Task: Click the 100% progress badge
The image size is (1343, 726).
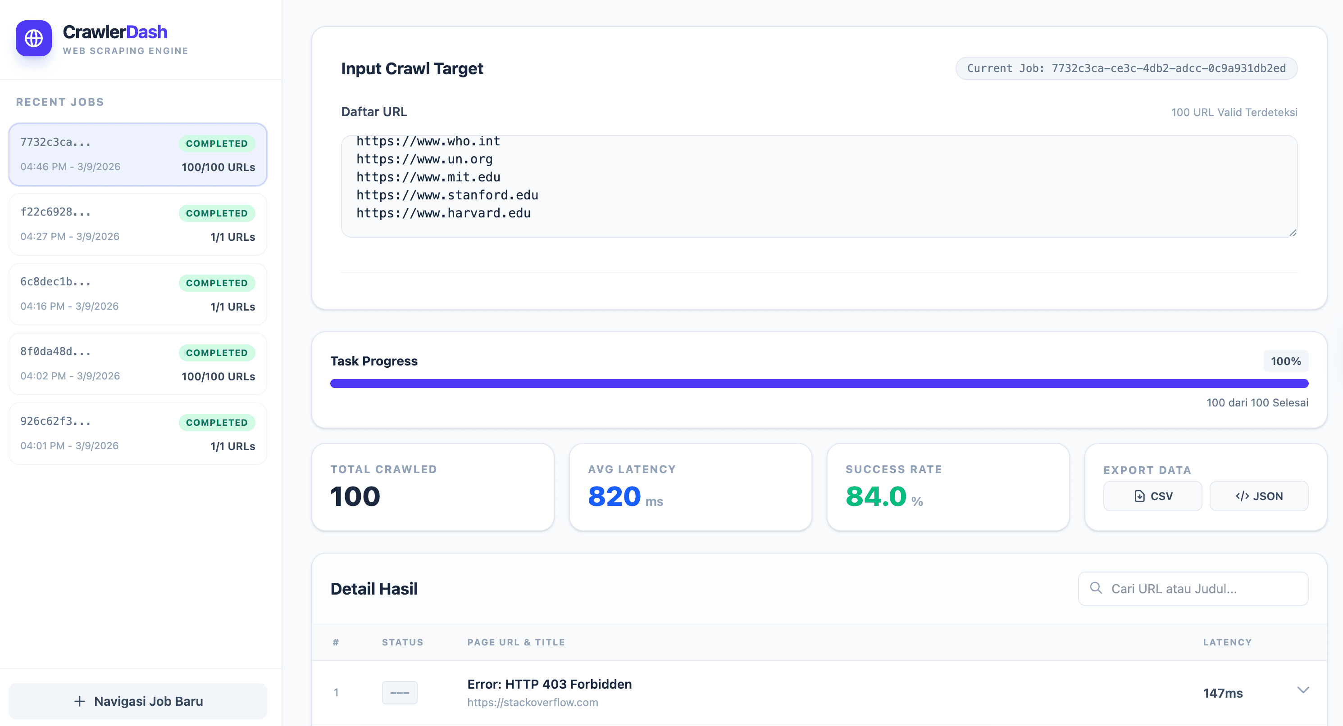Action: tap(1286, 361)
